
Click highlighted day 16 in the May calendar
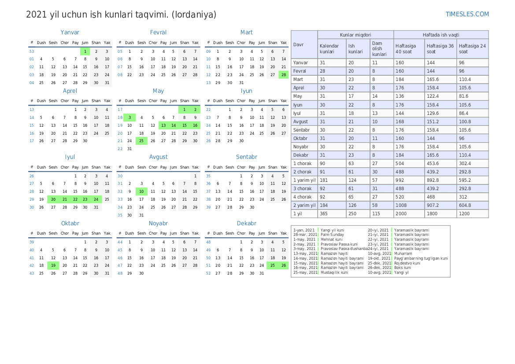(195, 125)
